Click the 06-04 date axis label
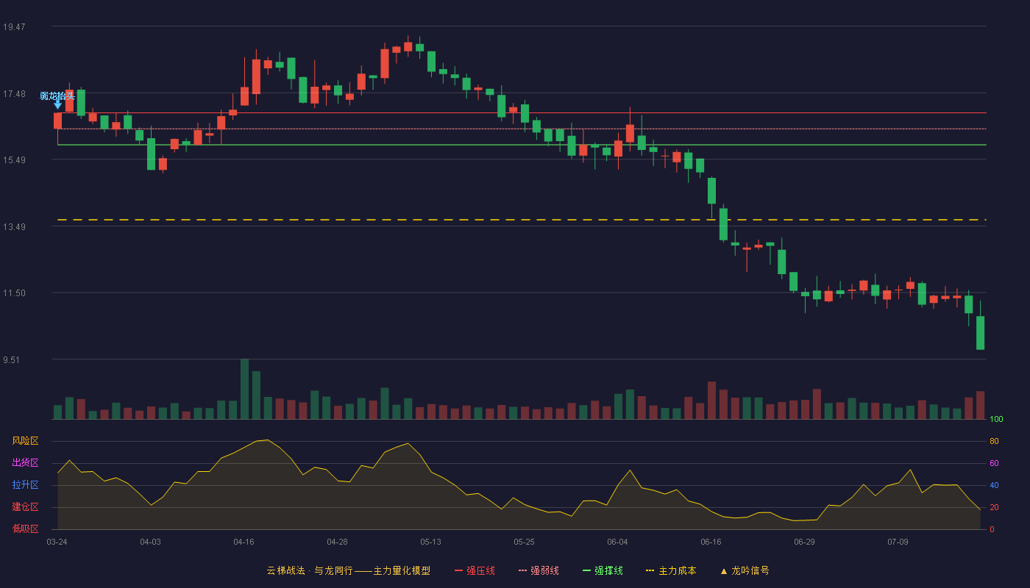This screenshot has width=1030, height=588. pyautogui.click(x=617, y=542)
